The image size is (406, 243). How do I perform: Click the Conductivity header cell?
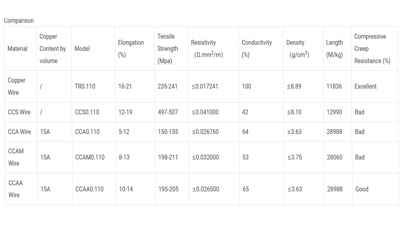257,49
